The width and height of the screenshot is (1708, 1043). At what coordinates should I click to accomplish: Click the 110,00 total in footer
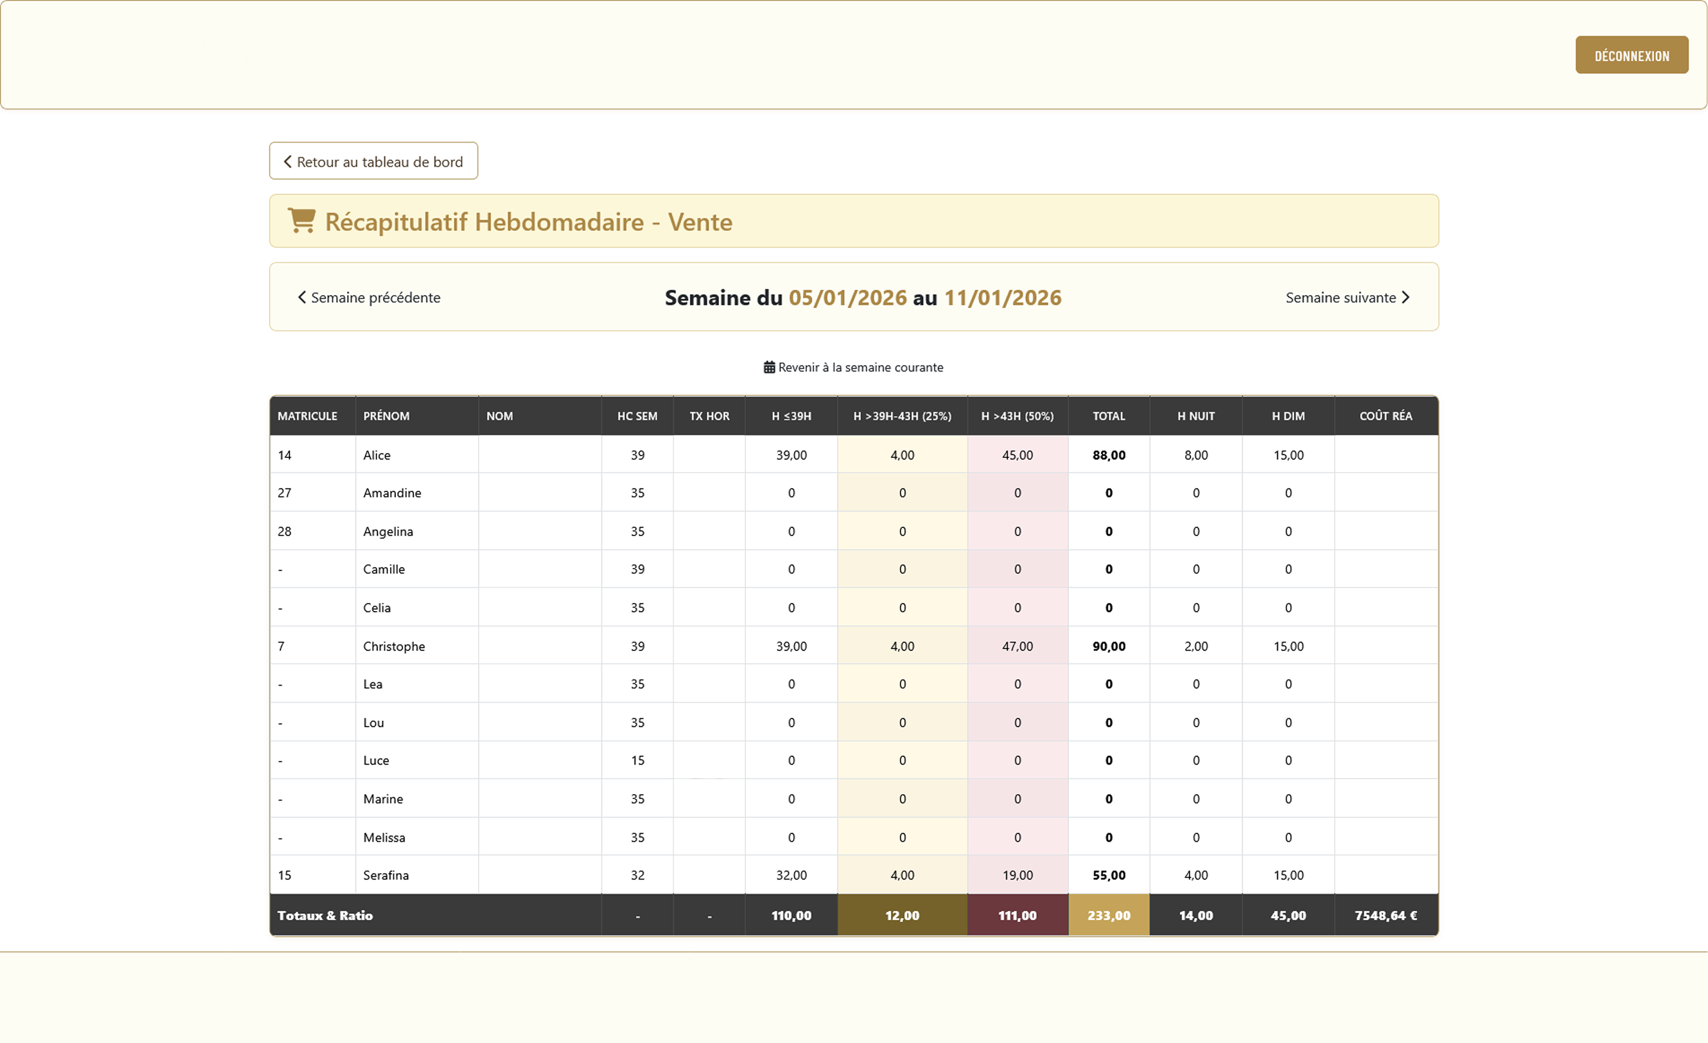(791, 916)
